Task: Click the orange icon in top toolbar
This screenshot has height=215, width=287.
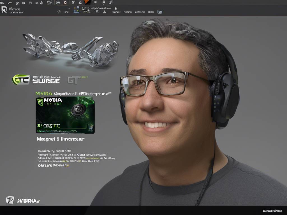Action: [87, 2]
